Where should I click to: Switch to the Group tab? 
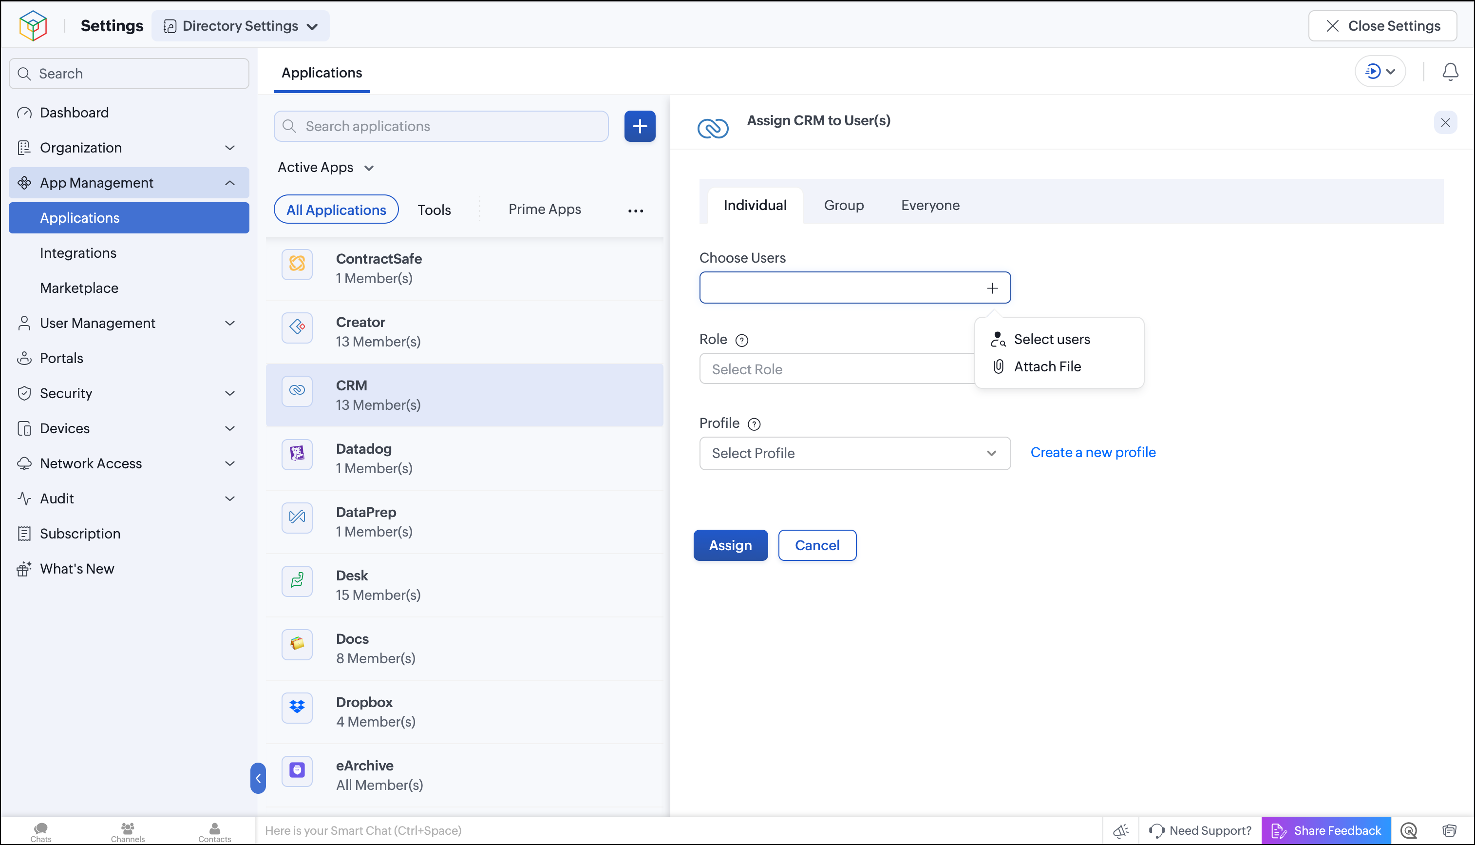(x=844, y=206)
